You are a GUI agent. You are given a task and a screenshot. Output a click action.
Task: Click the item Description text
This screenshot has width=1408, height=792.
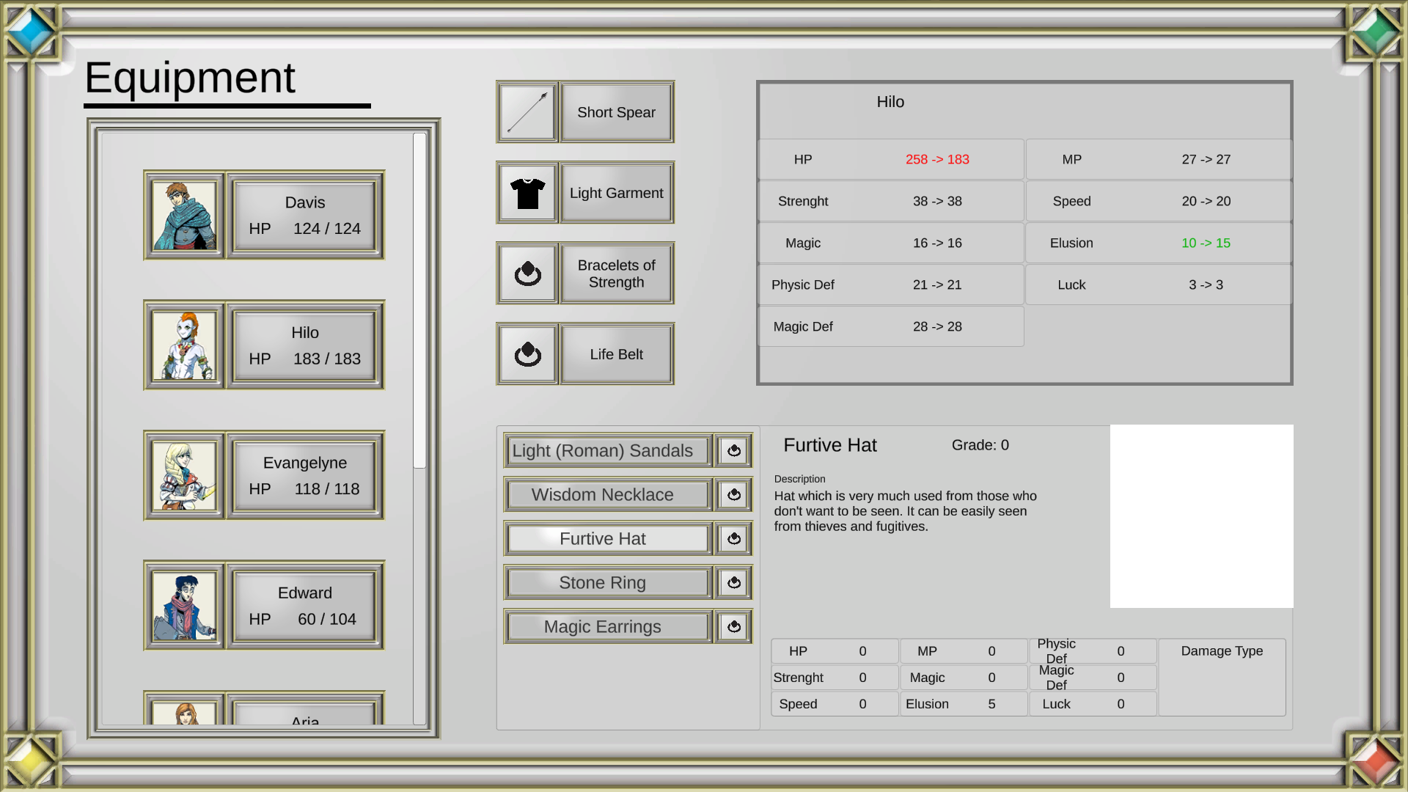point(906,511)
